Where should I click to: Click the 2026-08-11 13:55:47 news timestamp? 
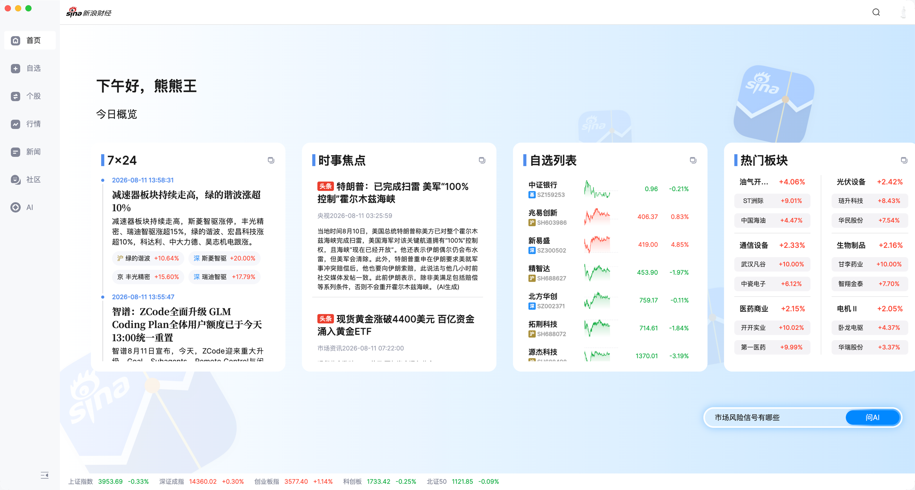tap(143, 297)
